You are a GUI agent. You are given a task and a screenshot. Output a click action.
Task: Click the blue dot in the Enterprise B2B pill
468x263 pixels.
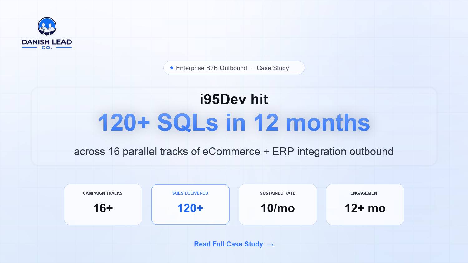pos(172,68)
